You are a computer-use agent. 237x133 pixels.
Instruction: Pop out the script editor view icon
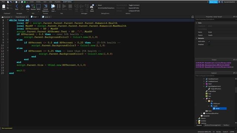pos(193,17)
